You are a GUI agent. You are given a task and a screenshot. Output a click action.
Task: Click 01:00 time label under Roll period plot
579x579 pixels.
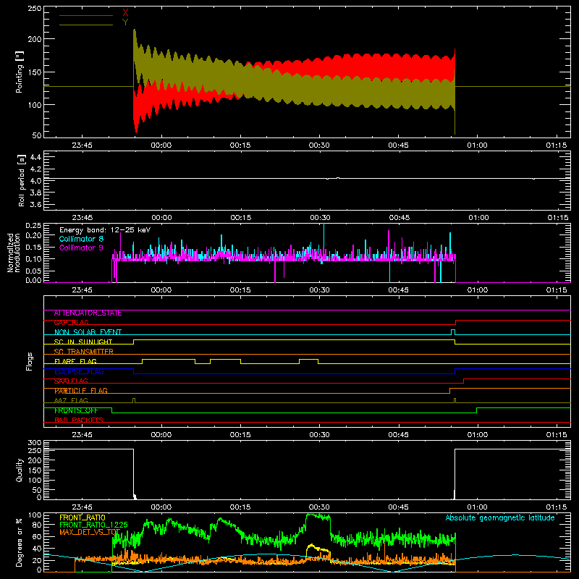[478, 218]
